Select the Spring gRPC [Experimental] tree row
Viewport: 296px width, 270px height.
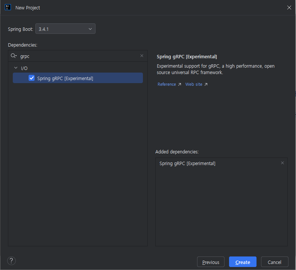coord(78,78)
